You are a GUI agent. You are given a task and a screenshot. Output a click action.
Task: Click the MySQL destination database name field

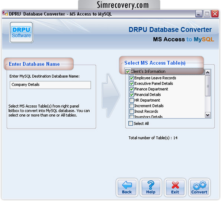(x=50, y=85)
